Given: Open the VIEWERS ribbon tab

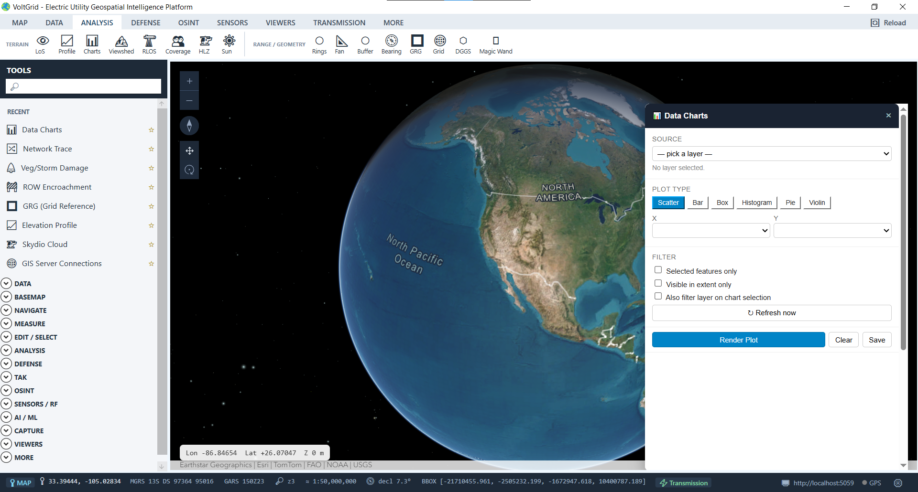Looking at the screenshot, I should click(x=281, y=22).
